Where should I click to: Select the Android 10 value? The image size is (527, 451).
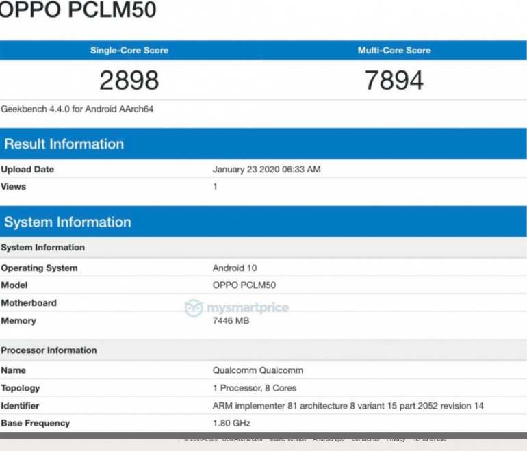[x=235, y=268]
